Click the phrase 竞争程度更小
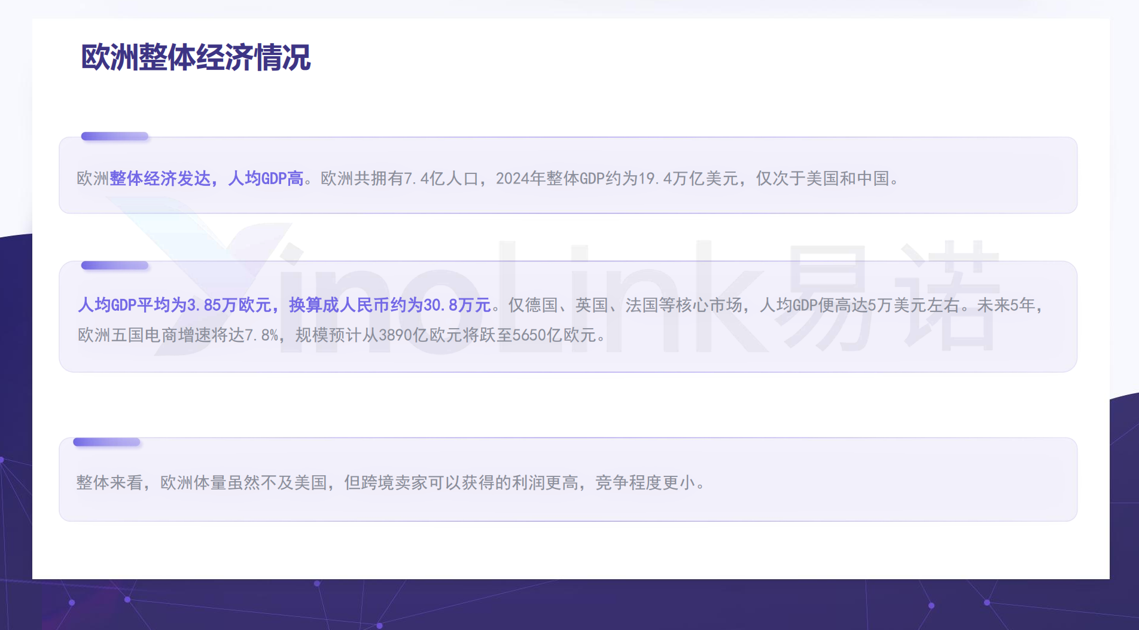The width and height of the screenshot is (1139, 630). click(645, 483)
